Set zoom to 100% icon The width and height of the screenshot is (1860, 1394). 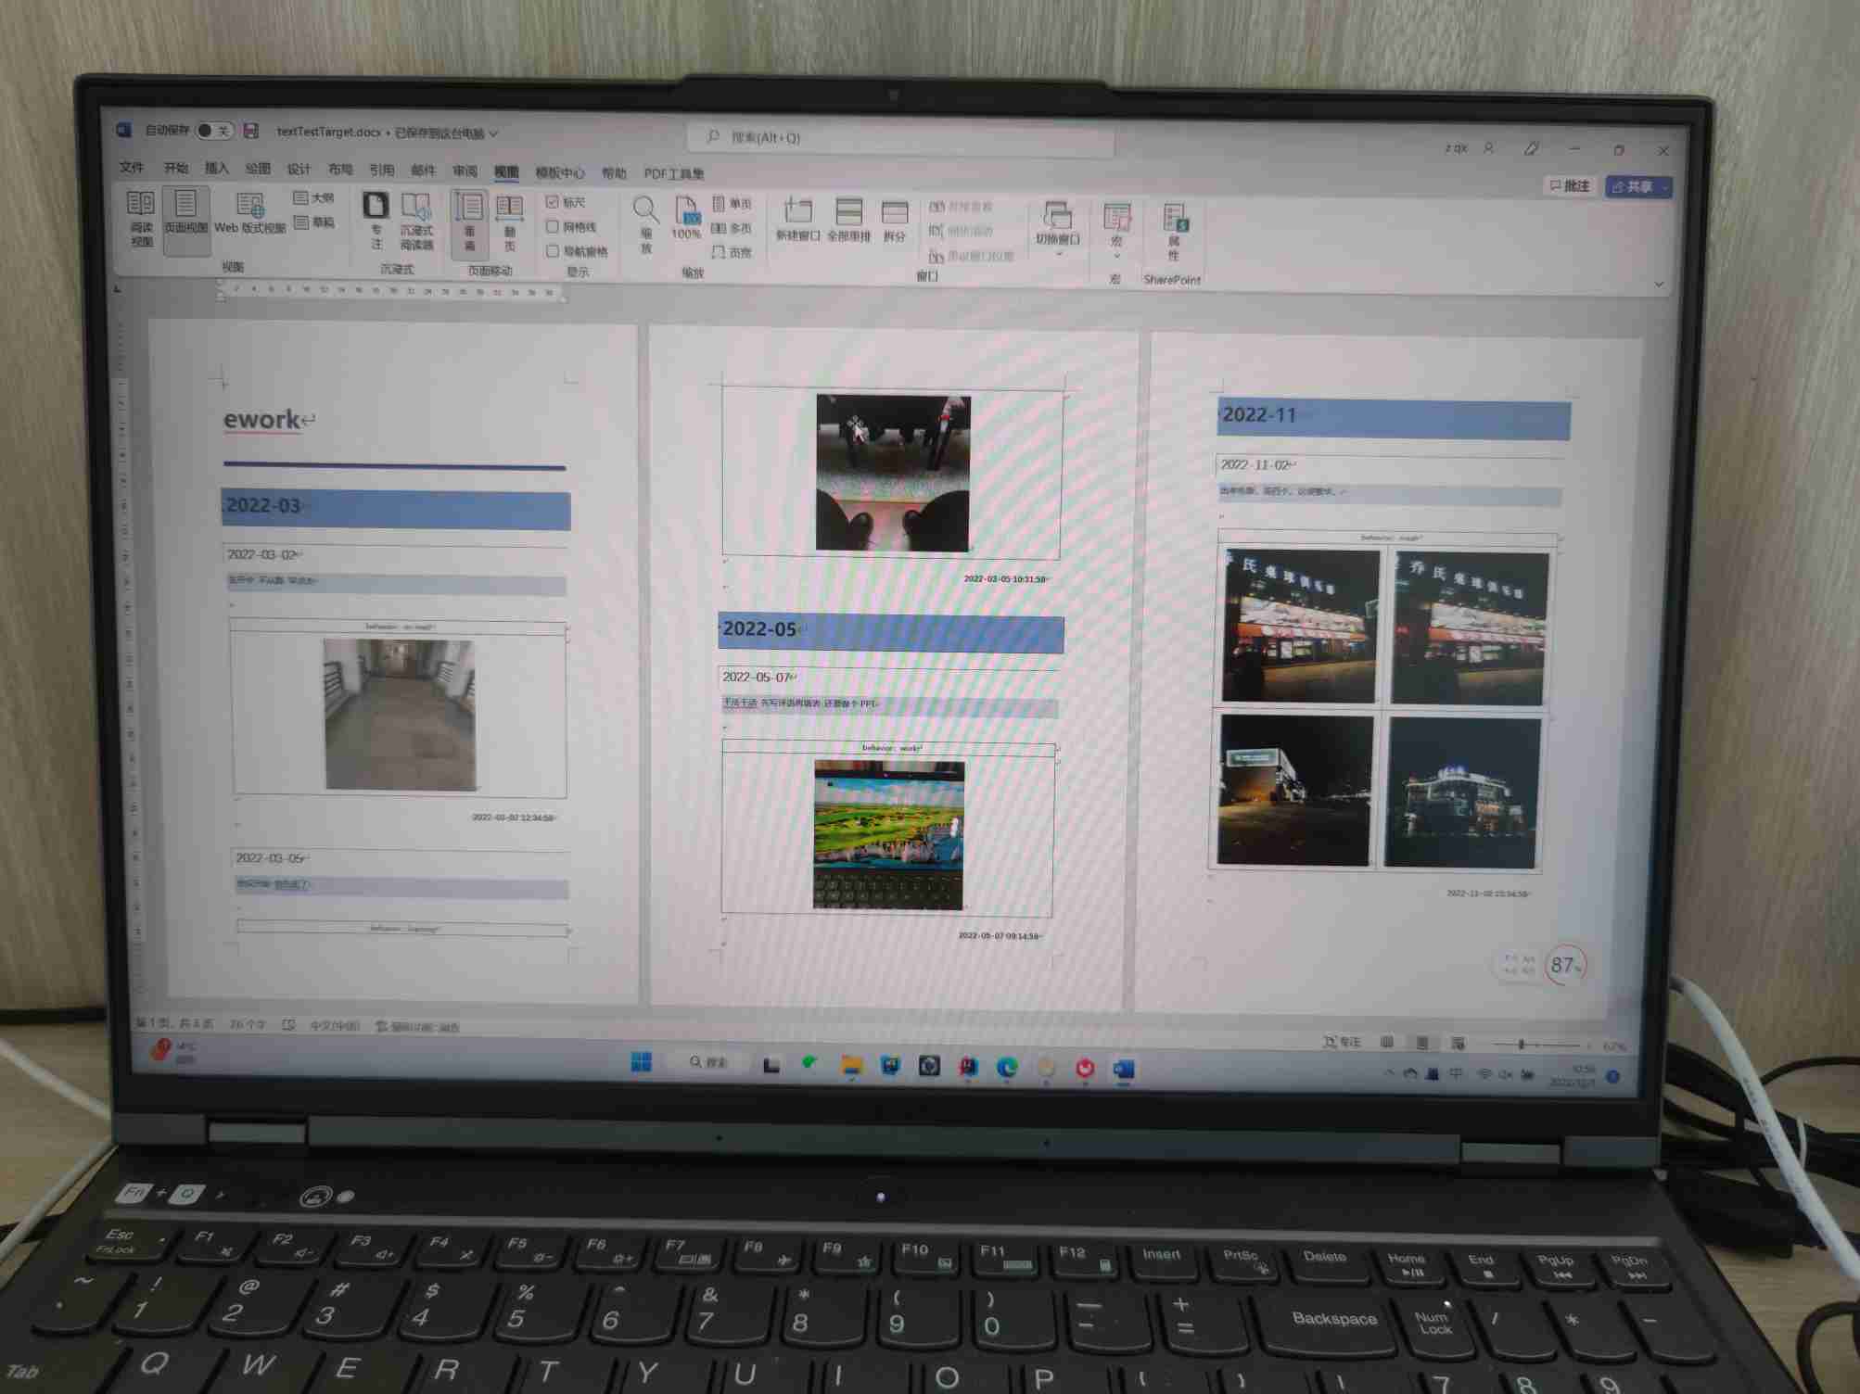point(686,219)
